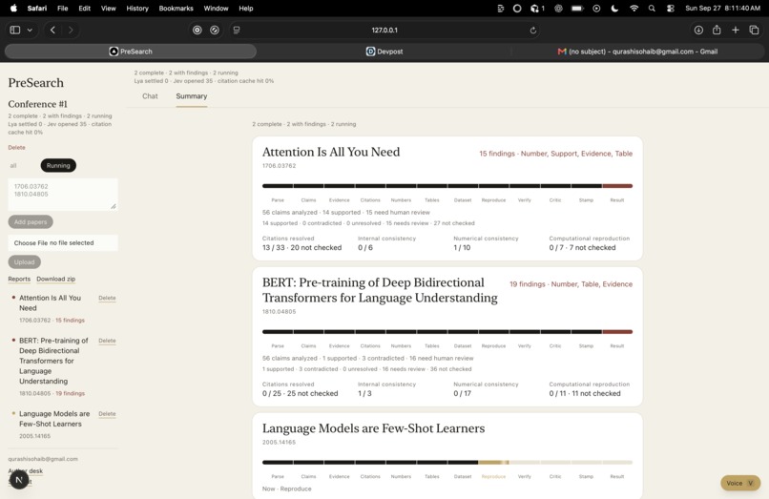Screen dimensions: 769x499
Task: Open the Attention Is All You Need card title
Action: [331, 152]
